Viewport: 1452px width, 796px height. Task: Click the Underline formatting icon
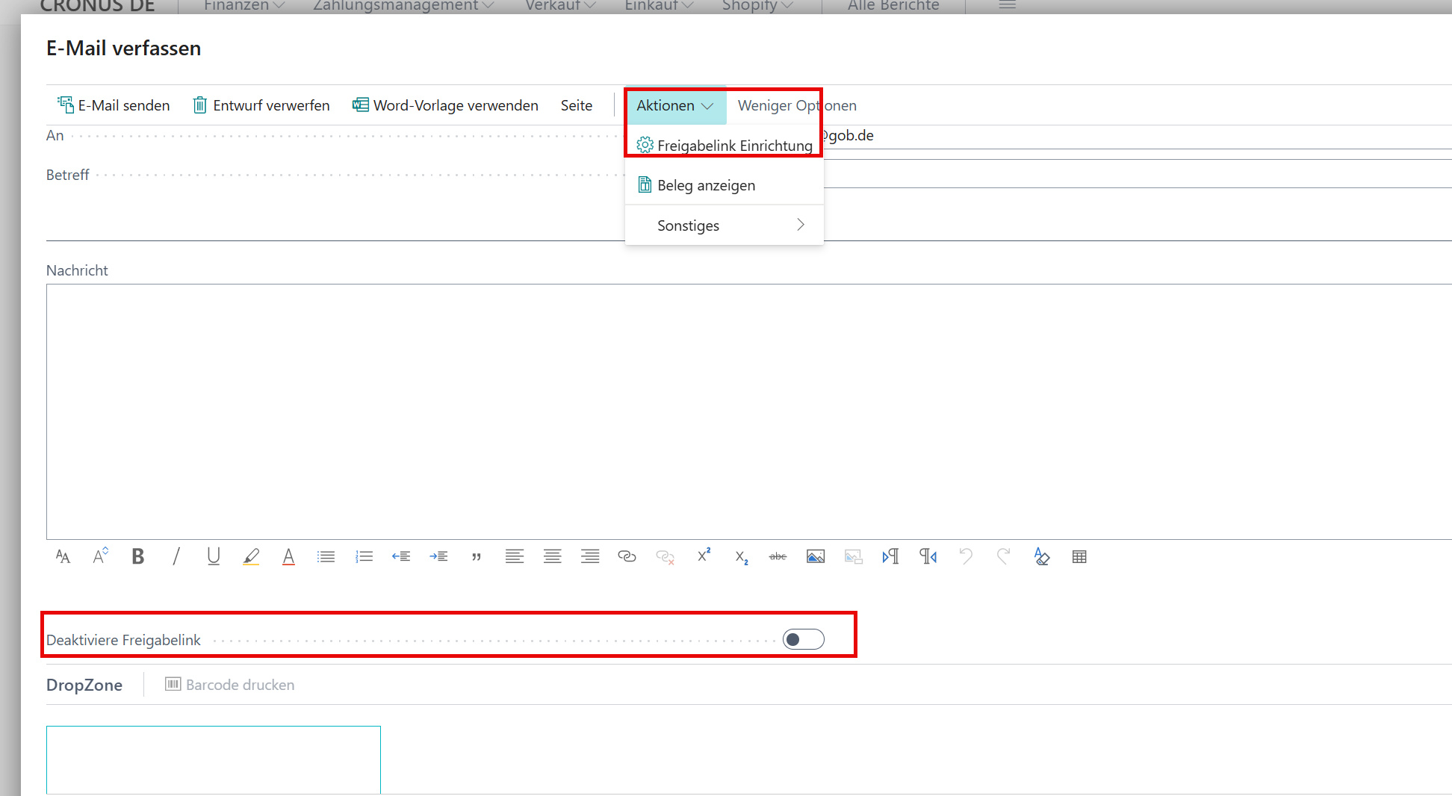coord(214,556)
